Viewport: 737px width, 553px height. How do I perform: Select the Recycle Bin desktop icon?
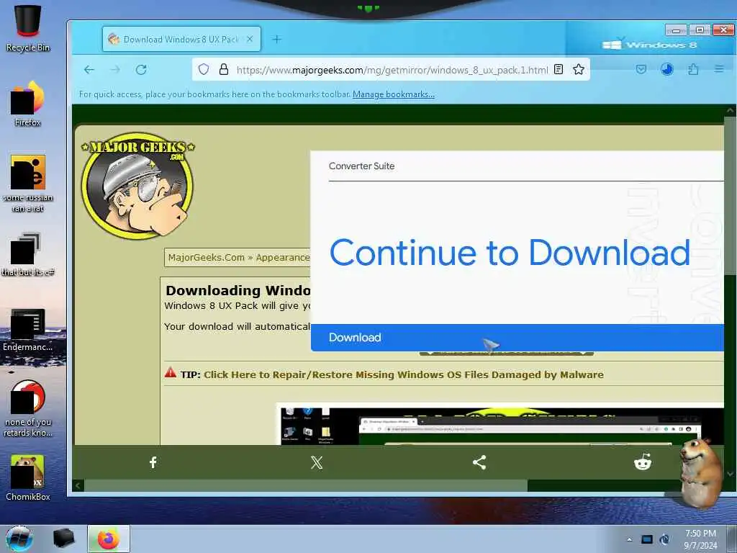coord(28,28)
